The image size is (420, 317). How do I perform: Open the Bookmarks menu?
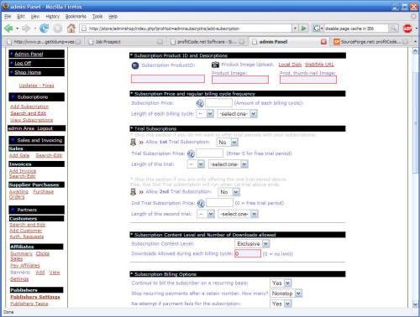coord(76,17)
